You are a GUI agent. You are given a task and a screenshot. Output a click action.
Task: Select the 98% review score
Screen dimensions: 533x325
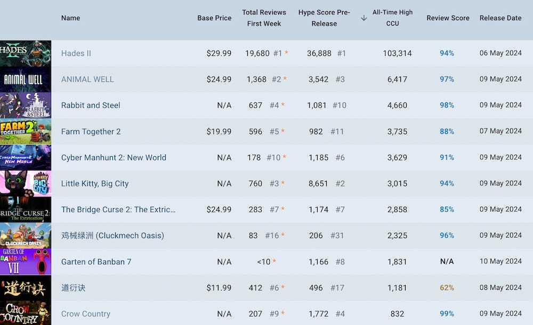447,105
